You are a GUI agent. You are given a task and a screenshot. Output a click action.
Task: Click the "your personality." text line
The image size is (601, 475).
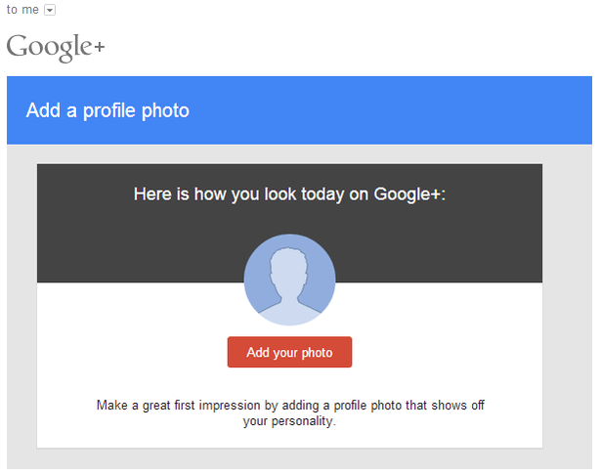(289, 422)
